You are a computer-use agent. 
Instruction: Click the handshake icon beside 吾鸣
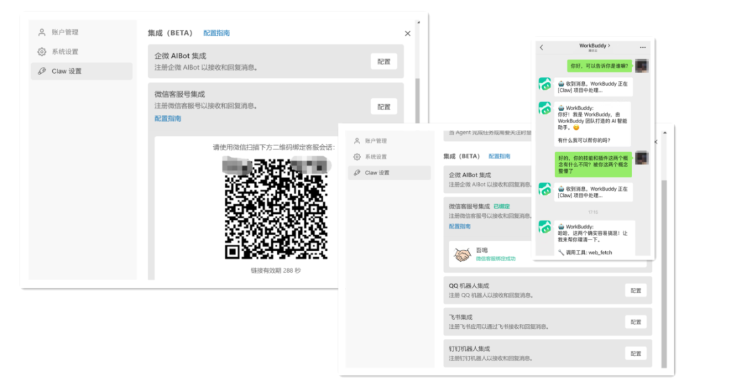[462, 254]
